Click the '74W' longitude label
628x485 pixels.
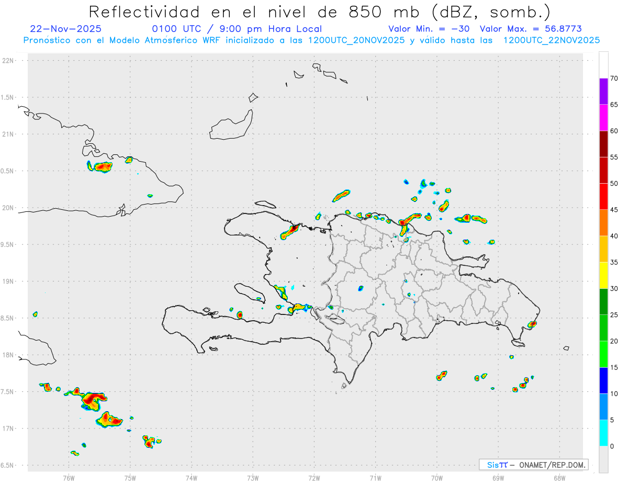pos(192,478)
